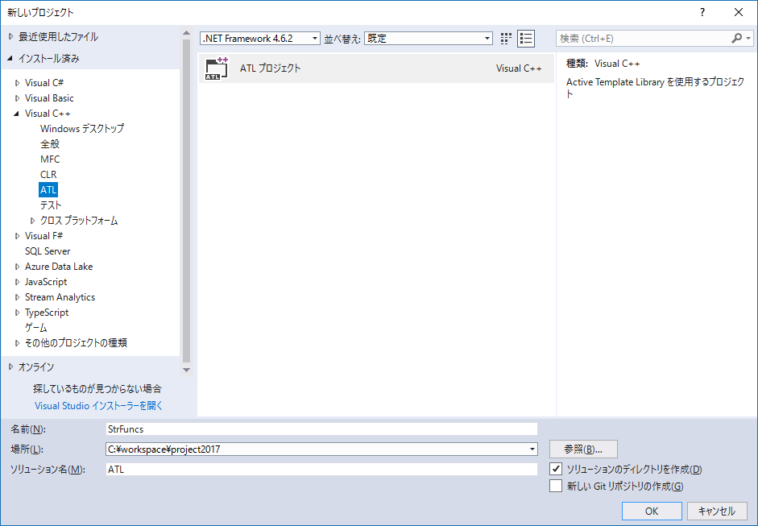
Task: Select the MFC category
Action: tap(50, 159)
